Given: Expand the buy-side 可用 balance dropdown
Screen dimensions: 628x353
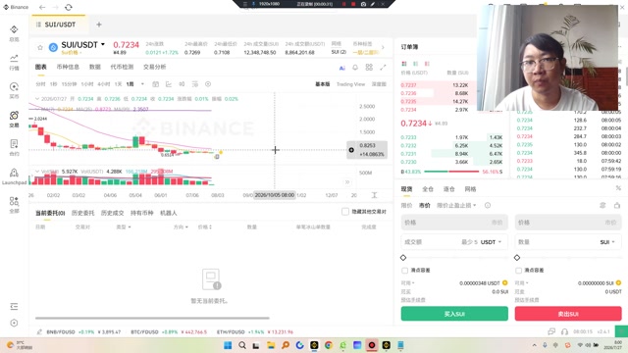Looking at the screenshot, I should 408,283.
